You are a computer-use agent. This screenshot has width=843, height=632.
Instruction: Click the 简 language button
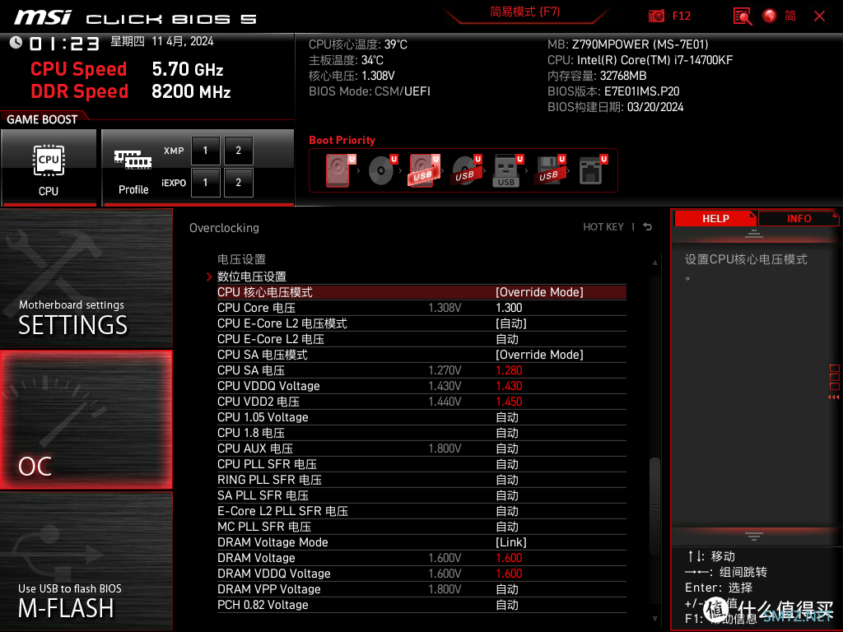click(790, 16)
